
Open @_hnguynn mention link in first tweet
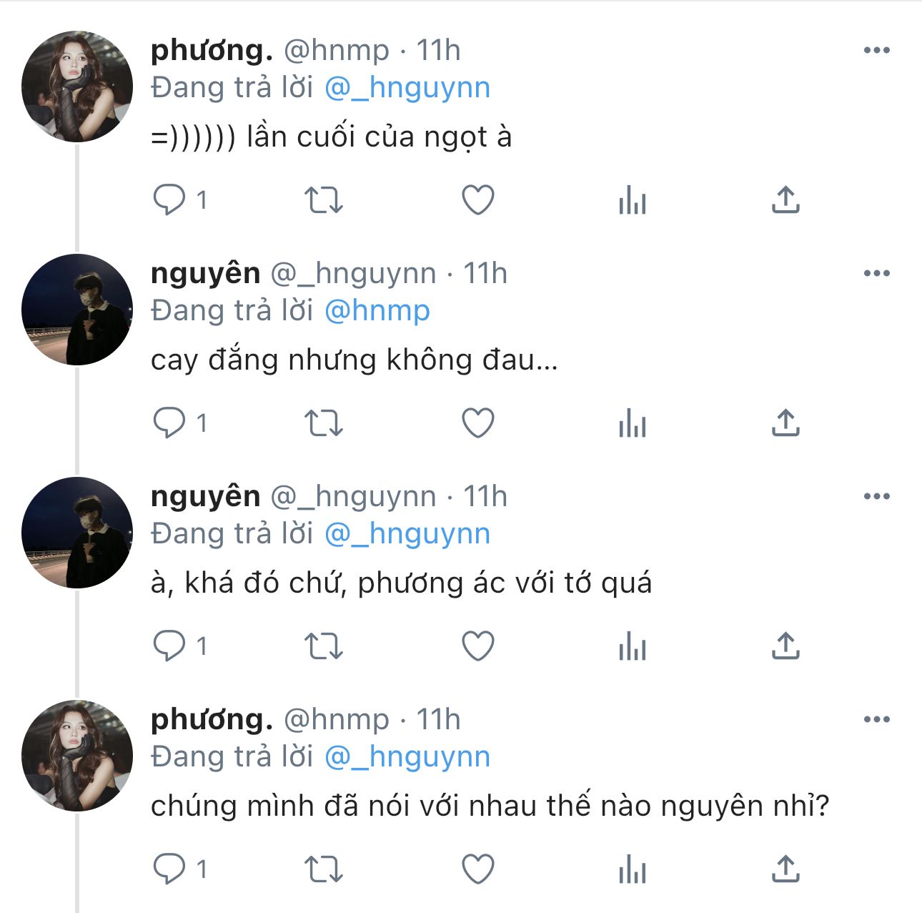pyautogui.click(x=407, y=88)
